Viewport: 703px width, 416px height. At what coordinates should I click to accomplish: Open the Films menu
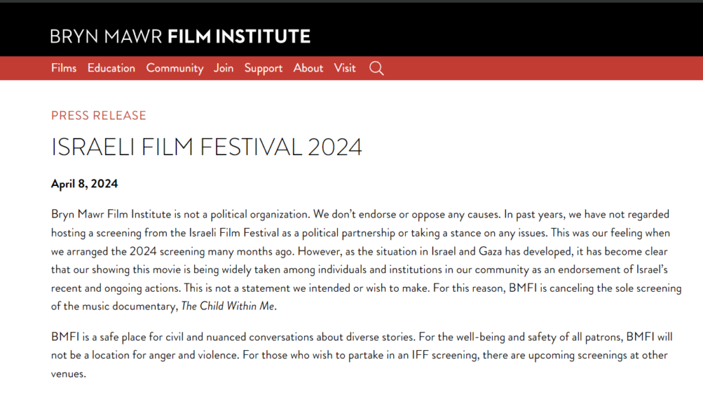pos(64,68)
